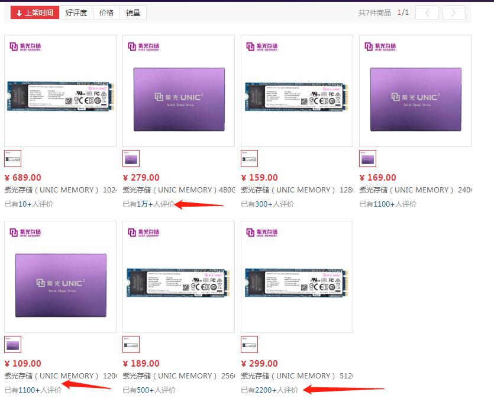This screenshot has width=494, height=405.
Task: Open the ¥159.00 M.2 SSD product image
Action: pos(297,91)
